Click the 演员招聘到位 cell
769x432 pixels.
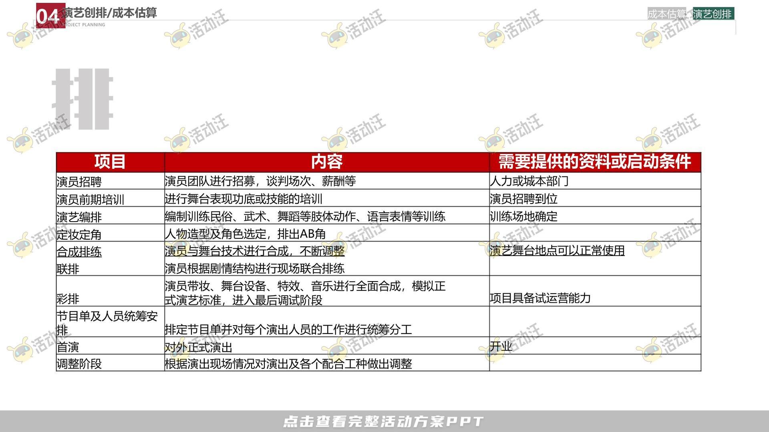[x=595, y=198]
